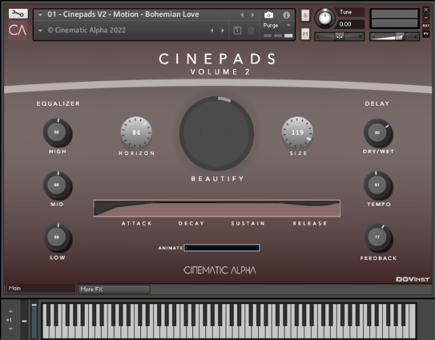Screen dimensions: 435x340
Task: Click the pan L-R slider
Action: [x=339, y=37]
